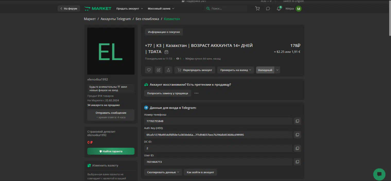Click the 'Ninjaa' username in header

tap(290, 8)
